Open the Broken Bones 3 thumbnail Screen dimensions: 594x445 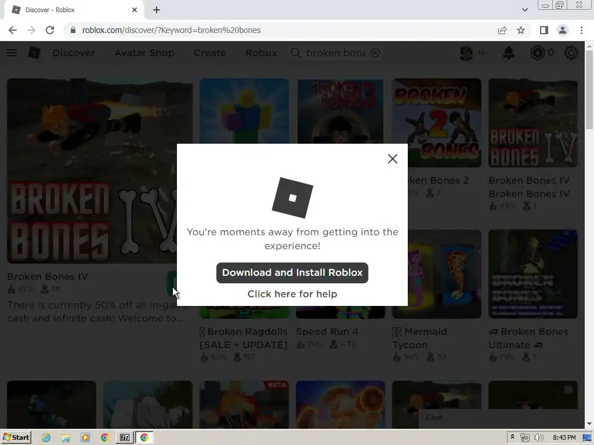coord(340,111)
